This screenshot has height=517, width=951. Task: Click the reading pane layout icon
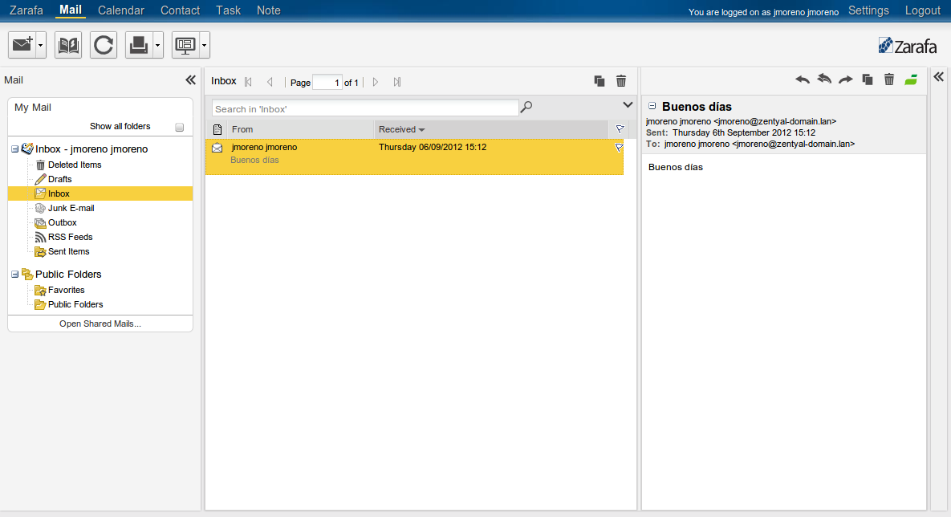(x=185, y=45)
